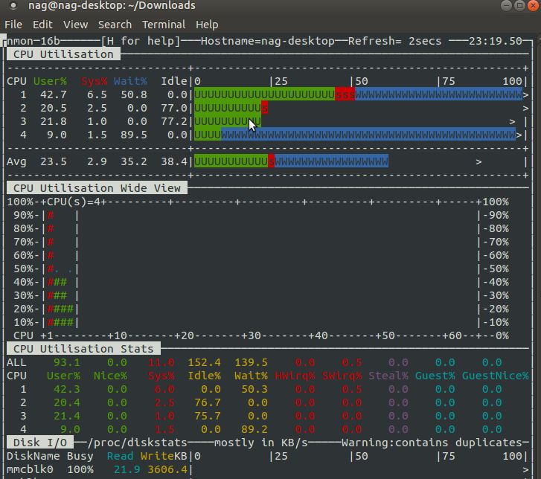Image resolution: width=541 pixels, height=479 pixels.
Task: Click the 'WriteKB' column header
Action: click(x=164, y=456)
